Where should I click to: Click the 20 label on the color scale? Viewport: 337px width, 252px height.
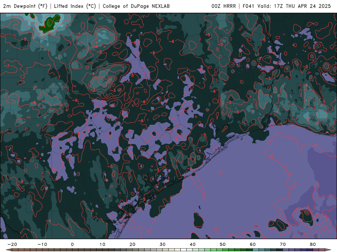[132, 244]
